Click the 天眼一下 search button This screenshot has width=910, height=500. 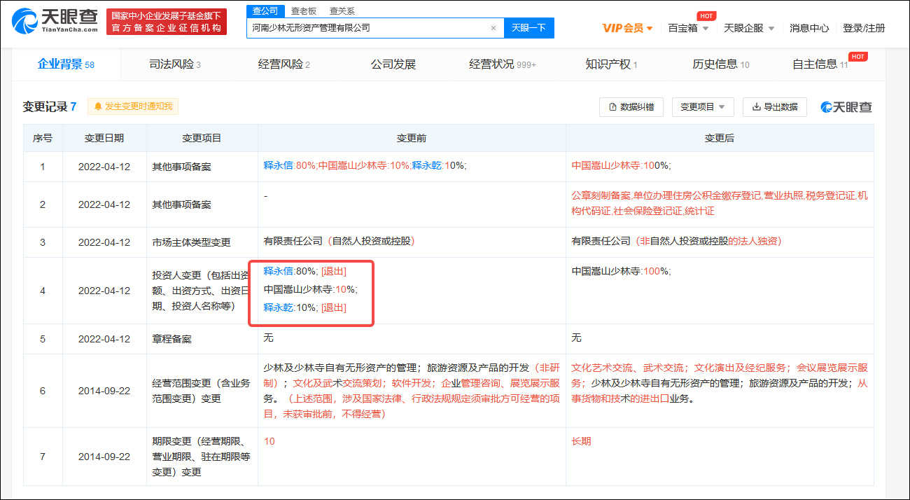(x=528, y=28)
